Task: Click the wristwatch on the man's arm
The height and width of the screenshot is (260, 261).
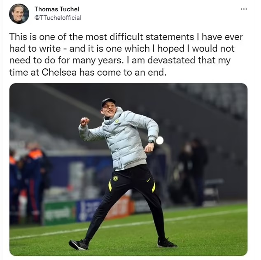Action: tap(151, 142)
